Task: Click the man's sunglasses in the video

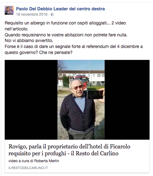Action: click(x=77, y=88)
